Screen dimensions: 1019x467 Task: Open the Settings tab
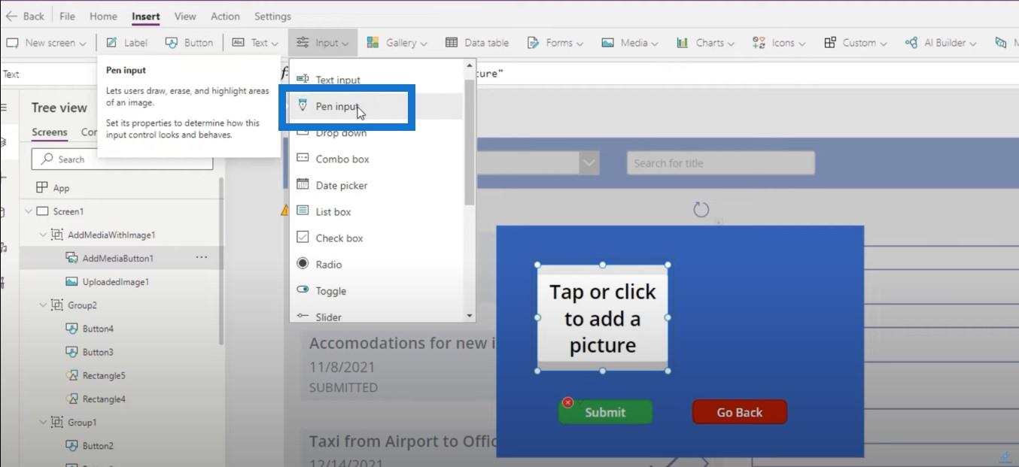(272, 16)
